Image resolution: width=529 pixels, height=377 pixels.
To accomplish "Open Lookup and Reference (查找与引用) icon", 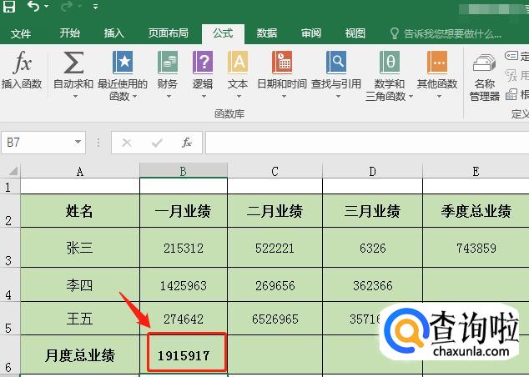I will tap(336, 64).
